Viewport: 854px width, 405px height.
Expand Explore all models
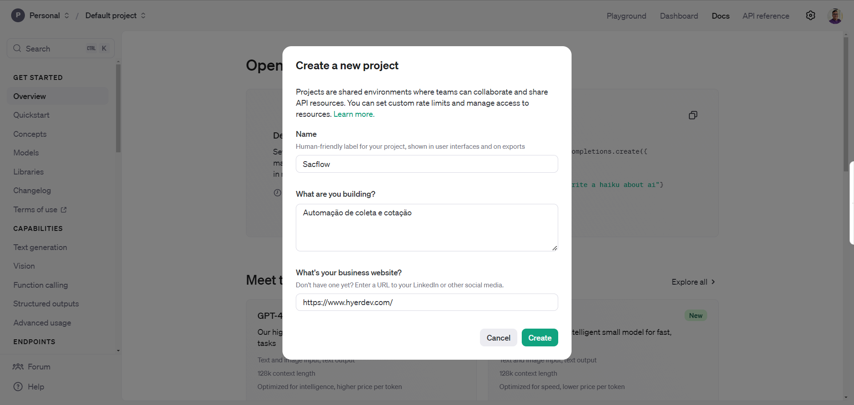point(693,282)
